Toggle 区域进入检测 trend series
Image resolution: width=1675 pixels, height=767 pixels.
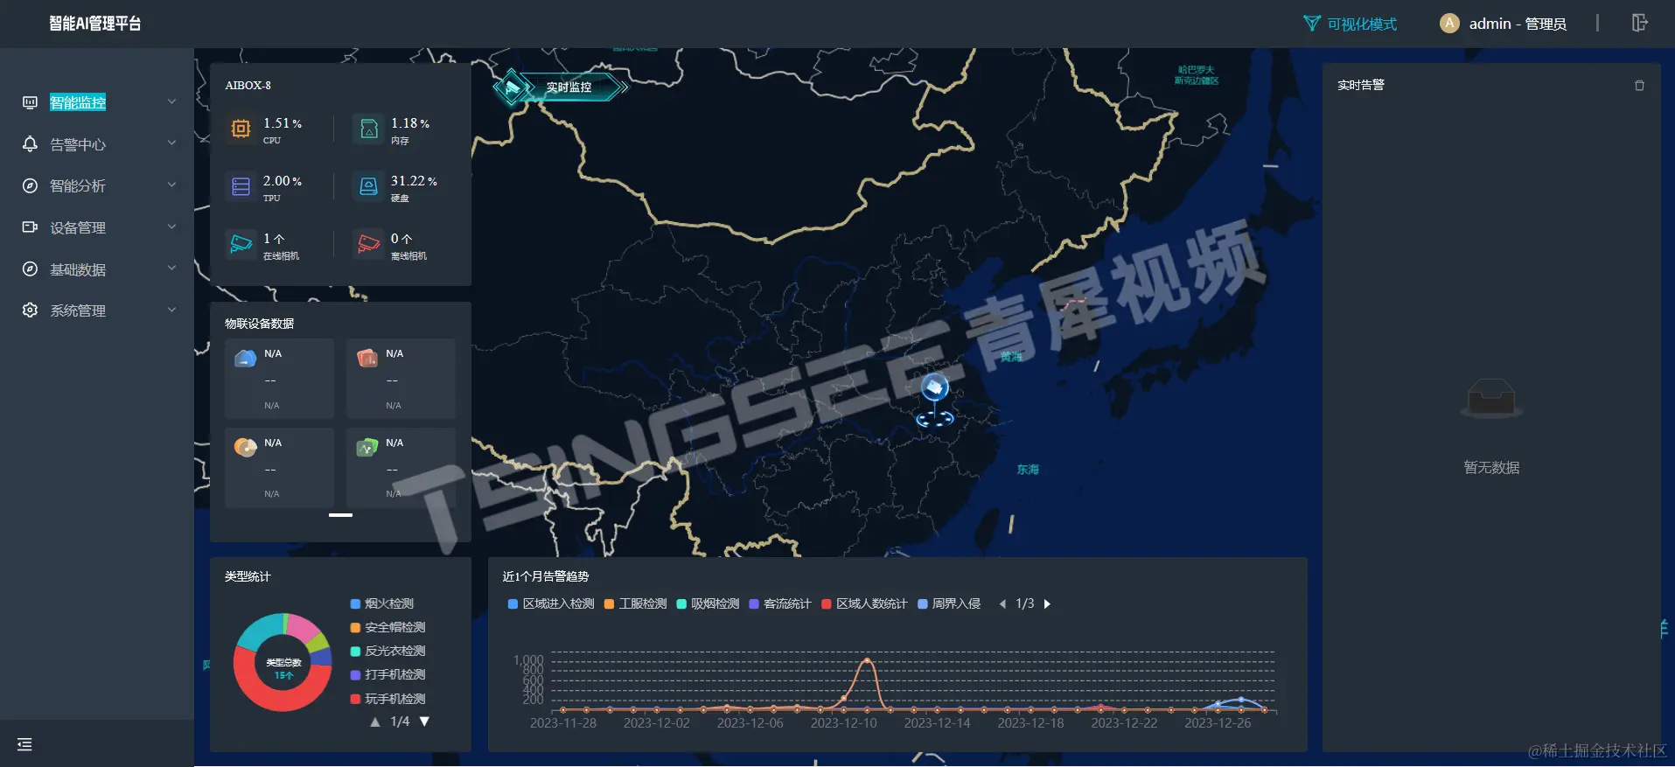coord(551,603)
